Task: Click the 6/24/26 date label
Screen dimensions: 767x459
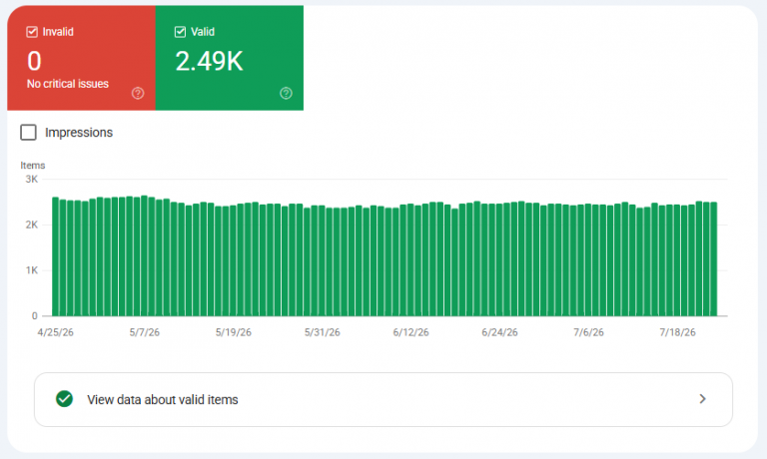Action: 499,332
